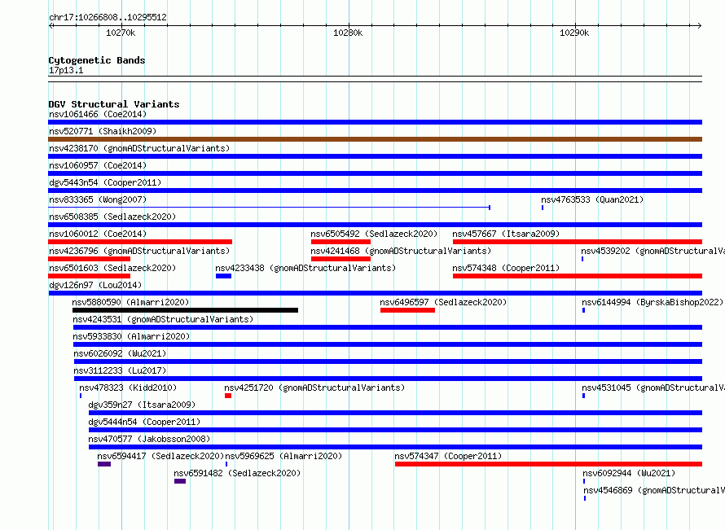The image size is (725, 530).
Task: Select nsv574347 (Cooper2011) label
Action: (x=448, y=456)
